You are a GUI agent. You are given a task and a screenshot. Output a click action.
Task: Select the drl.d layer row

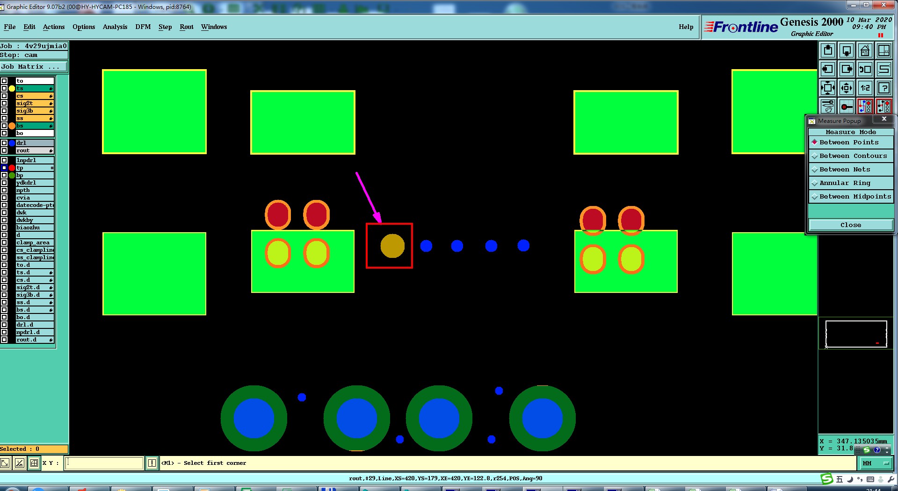click(x=35, y=325)
